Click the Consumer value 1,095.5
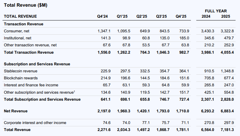The image size is (240, 136). point(124,31)
